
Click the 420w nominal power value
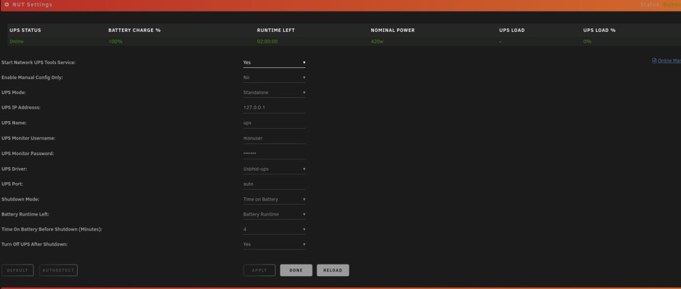377,41
